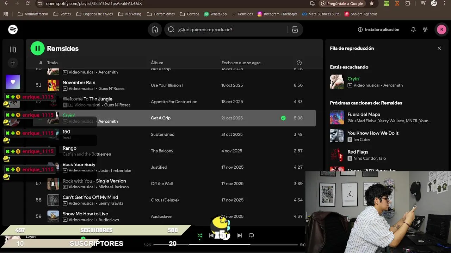This screenshot has height=253, width=451.
Task: Sort by Álbum column header
Action: click(157, 63)
